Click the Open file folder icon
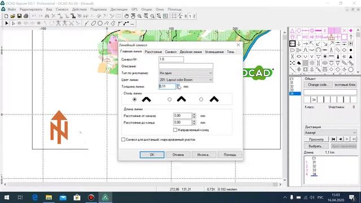The width and height of the screenshot is (361, 203). click(12, 16)
